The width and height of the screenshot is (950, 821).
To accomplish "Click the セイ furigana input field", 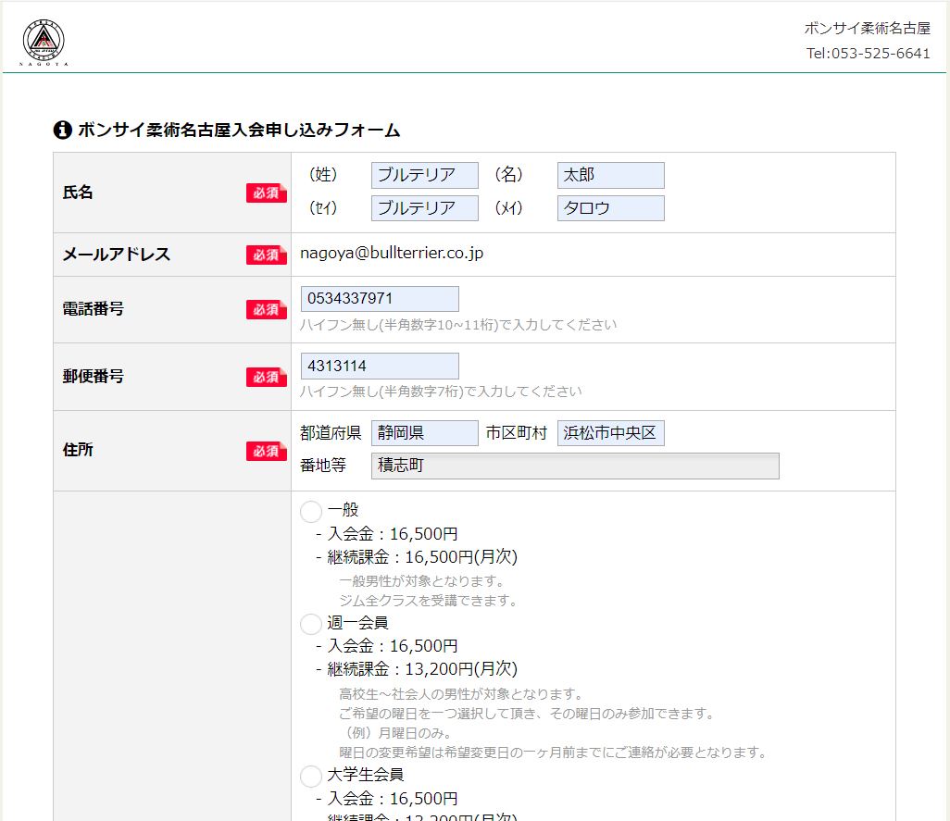I will [425, 207].
